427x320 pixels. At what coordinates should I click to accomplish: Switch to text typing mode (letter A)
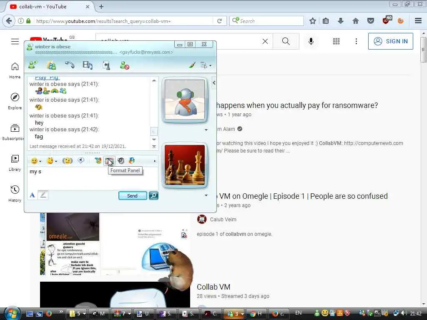33,195
